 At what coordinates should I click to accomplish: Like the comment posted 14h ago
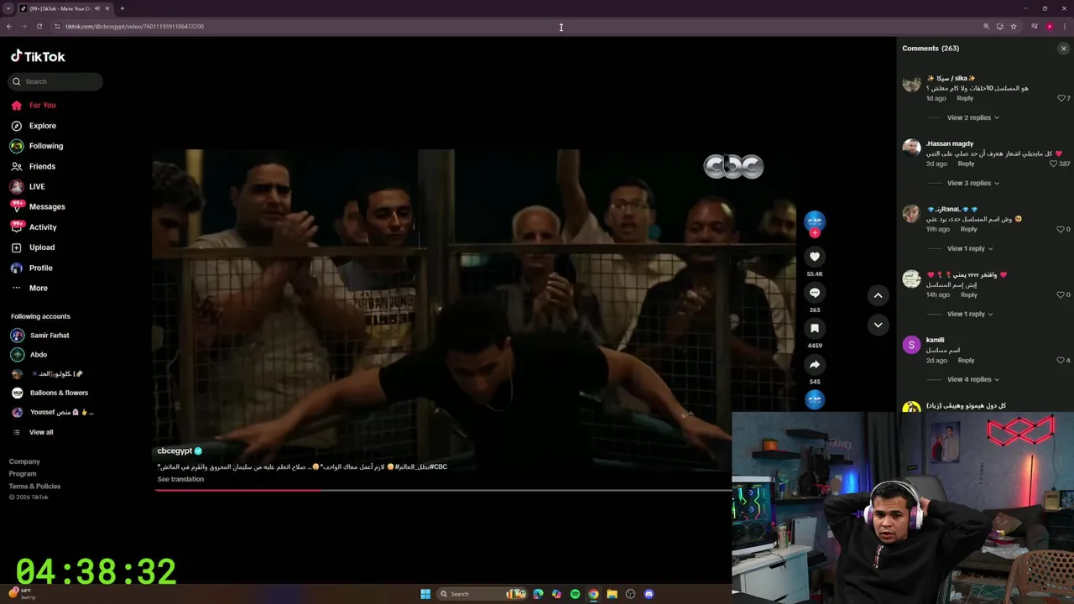[1061, 294]
